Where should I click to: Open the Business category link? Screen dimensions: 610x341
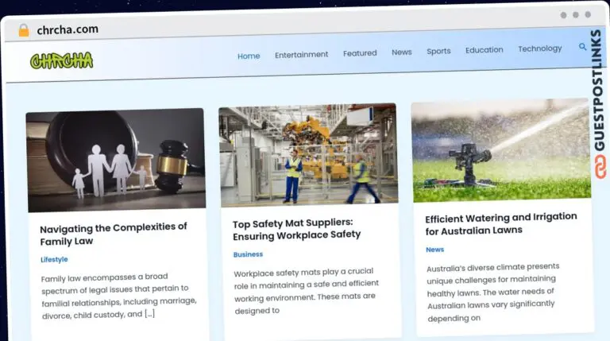pos(248,254)
